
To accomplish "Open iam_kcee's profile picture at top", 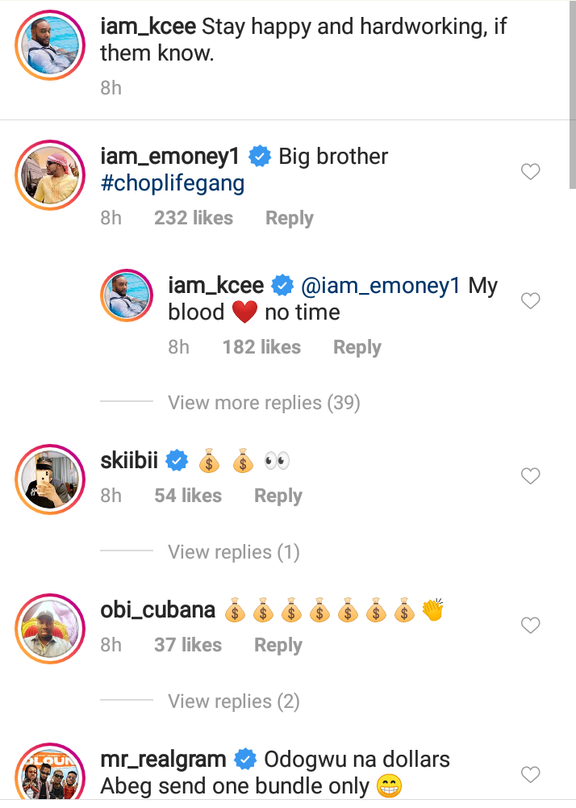I will click(x=50, y=45).
